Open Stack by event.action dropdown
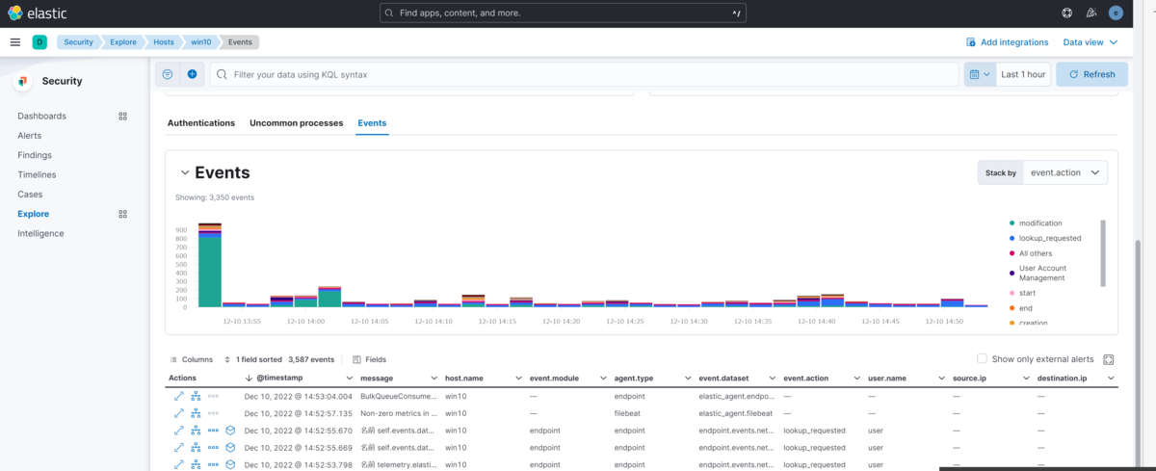The width and height of the screenshot is (1156, 471). [x=1064, y=172]
